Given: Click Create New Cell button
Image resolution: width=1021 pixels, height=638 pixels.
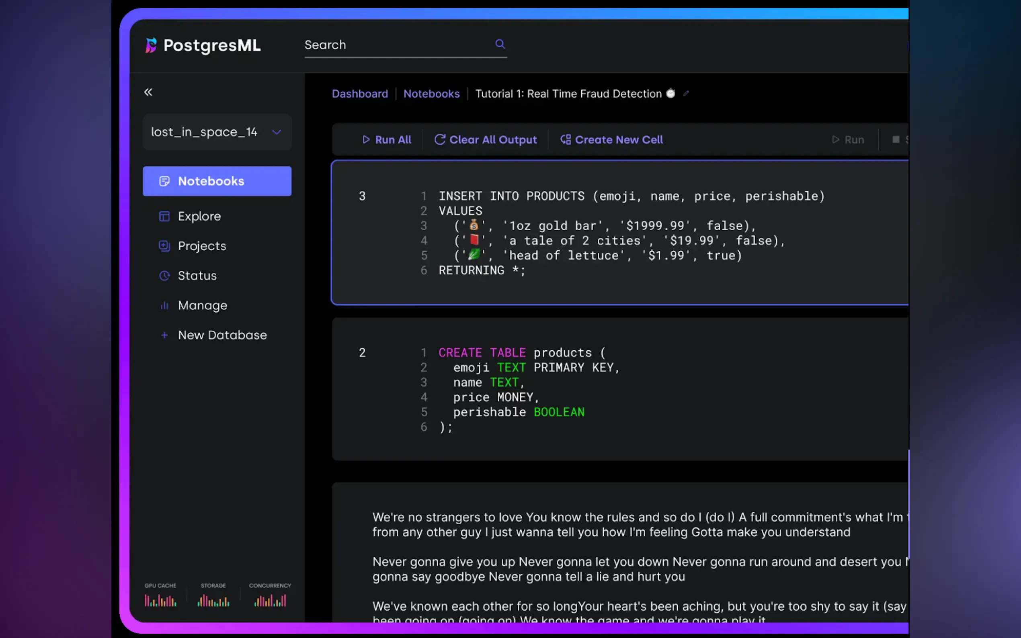Looking at the screenshot, I should point(611,140).
